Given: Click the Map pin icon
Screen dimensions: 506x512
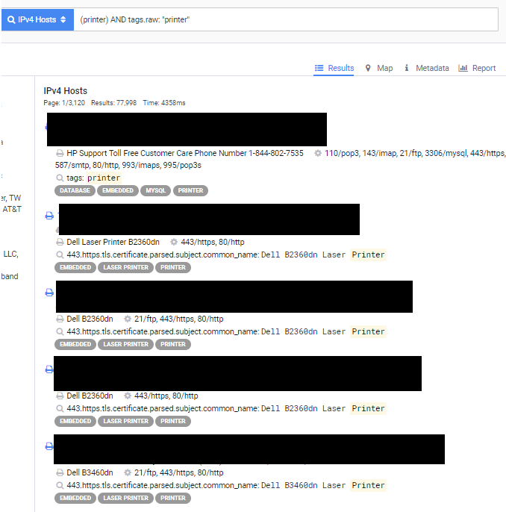Looking at the screenshot, I should coord(368,68).
